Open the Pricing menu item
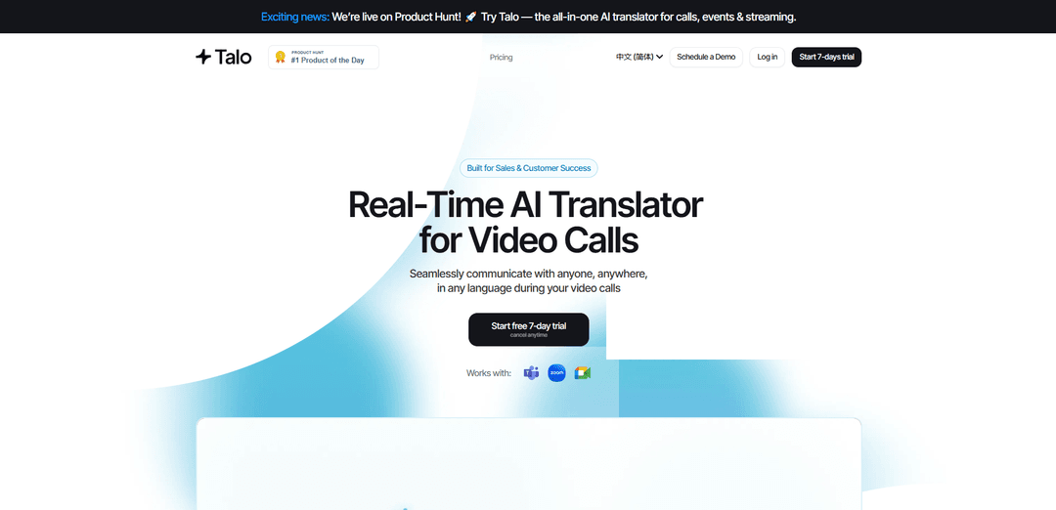The width and height of the screenshot is (1056, 510). [501, 58]
